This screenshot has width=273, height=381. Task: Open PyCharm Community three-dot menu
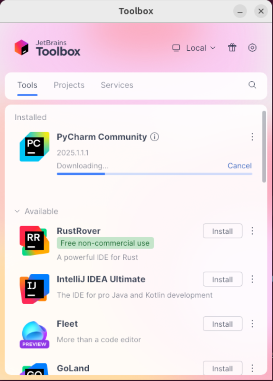tap(252, 137)
